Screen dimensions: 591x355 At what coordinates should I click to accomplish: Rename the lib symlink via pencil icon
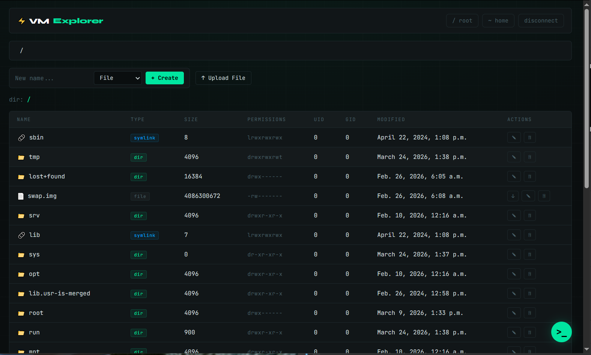514,235
